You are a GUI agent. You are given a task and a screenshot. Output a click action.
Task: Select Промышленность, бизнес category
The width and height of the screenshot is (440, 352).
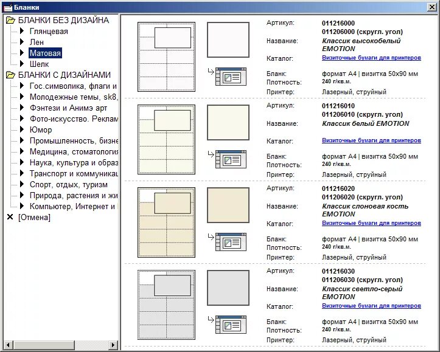74,140
